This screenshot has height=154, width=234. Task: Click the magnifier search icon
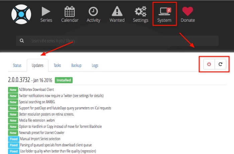click(22, 41)
